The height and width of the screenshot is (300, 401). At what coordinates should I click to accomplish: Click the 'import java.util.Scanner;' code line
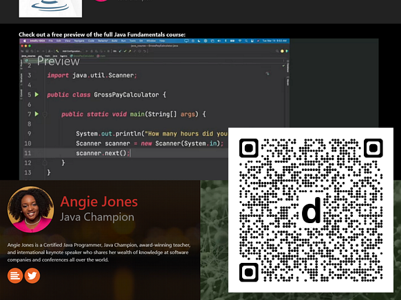(92, 76)
